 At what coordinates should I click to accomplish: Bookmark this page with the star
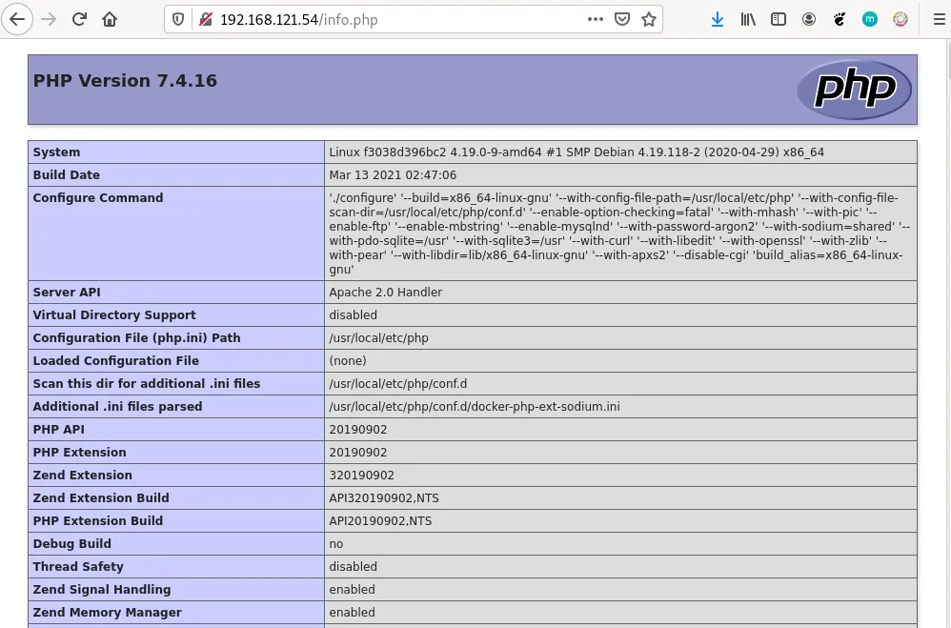click(x=649, y=19)
